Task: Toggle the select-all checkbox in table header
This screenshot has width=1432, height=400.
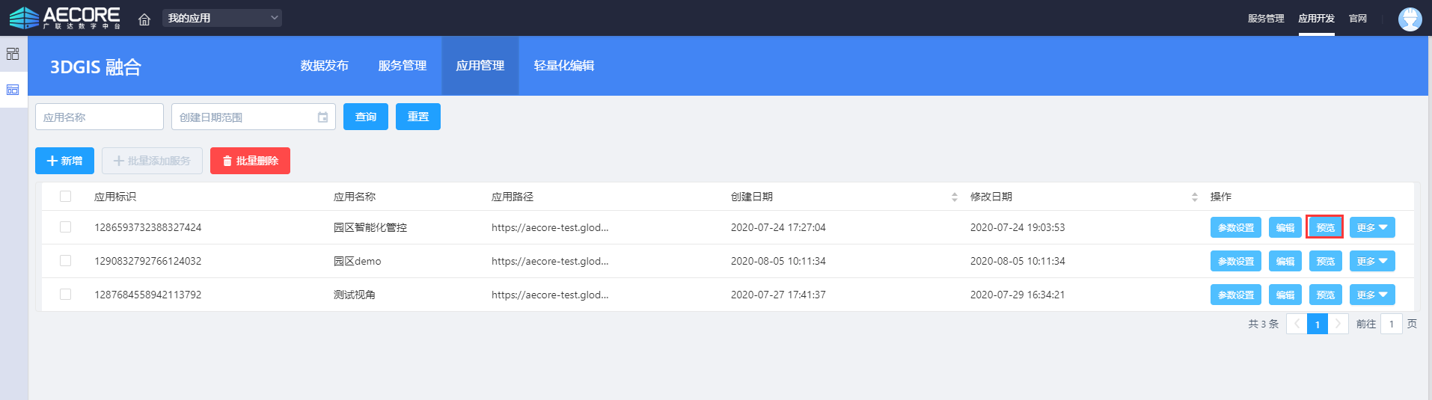Action: (x=66, y=197)
